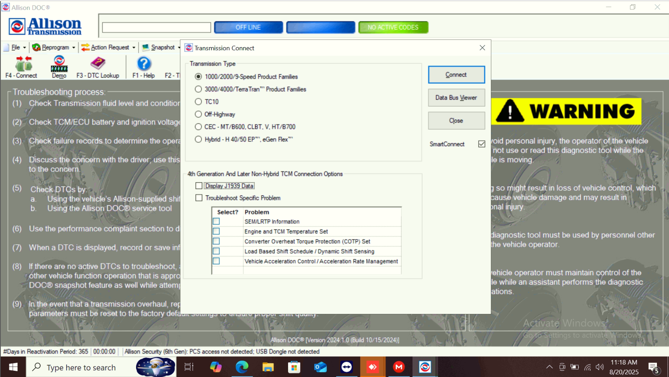Viewport: 669px width, 377px height.
Task: Open Outlook from the taskbar
Action: [320, 367]
